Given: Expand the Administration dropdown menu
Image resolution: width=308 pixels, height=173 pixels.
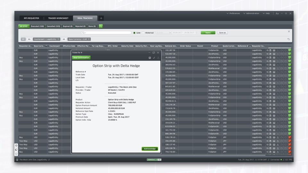Looking at the screenshot, I should point(251,13).
